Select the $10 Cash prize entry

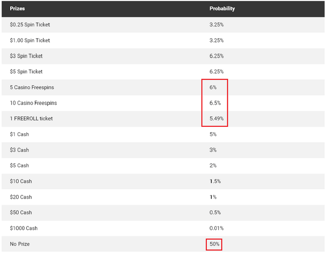pyautogui.click(x=21, y=181)
